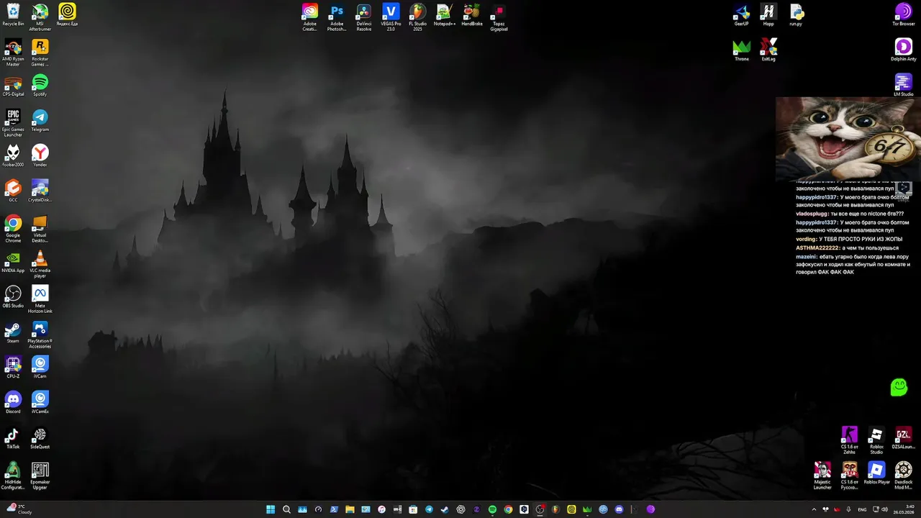
Task: Launch Epomaker Upgear desktop shortcut
Action: click(x=40, y=476)
